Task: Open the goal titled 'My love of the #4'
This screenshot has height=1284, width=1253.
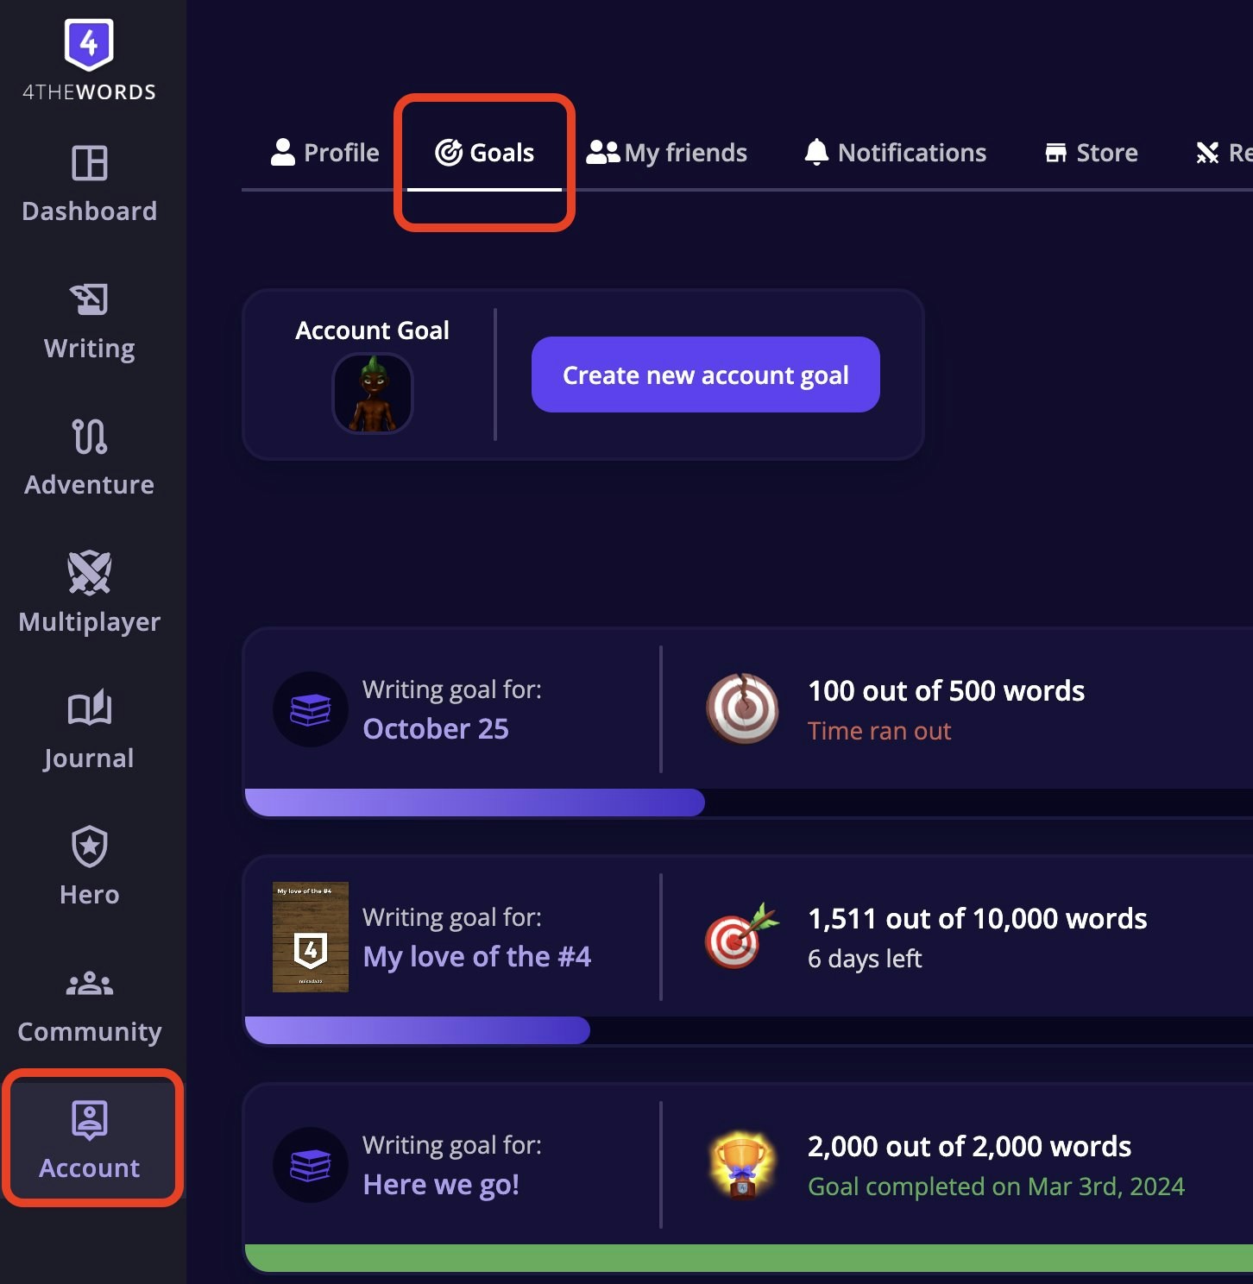Action: [x=476, y=956]
